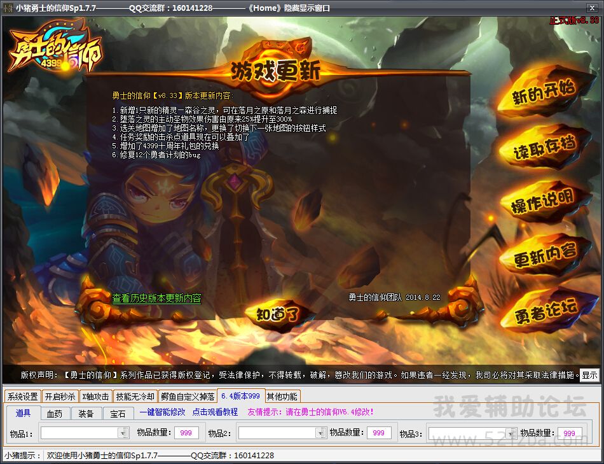Click the 欢迎使用小猪勇士的信仰Sp1.7.7 status message
This screenshot has height=464, width=604.
point(160,456)
